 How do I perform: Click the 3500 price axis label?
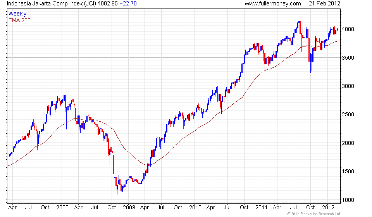click(x=348, y=58)
